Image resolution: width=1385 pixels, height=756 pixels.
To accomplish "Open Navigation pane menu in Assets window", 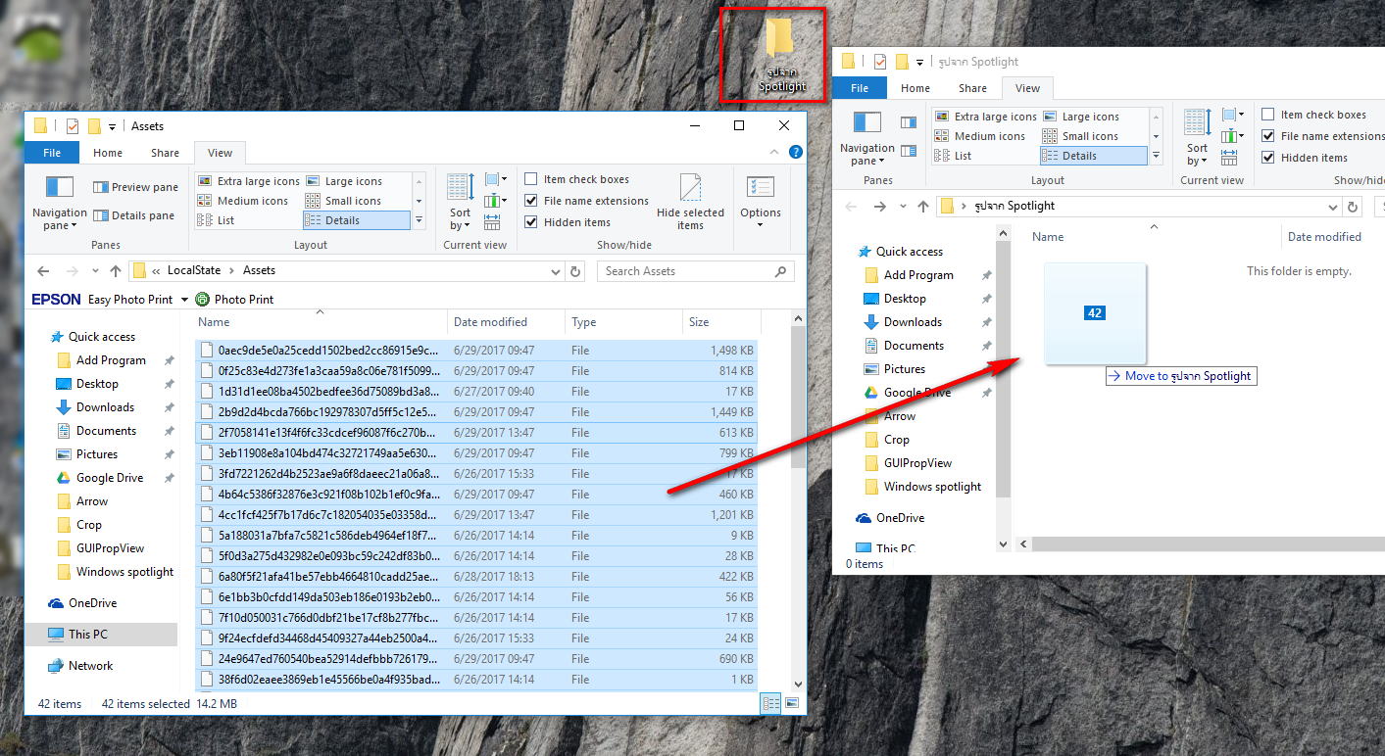I will pyautogui.click(x=60, y=203).
